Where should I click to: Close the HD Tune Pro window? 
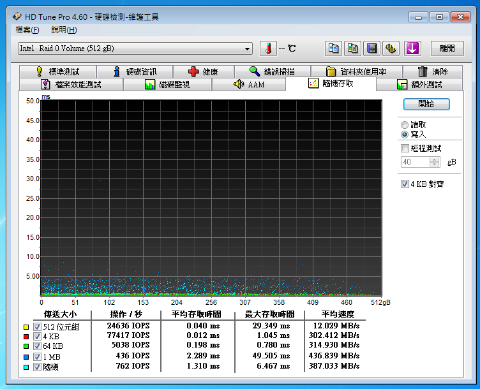coord(460,17)
